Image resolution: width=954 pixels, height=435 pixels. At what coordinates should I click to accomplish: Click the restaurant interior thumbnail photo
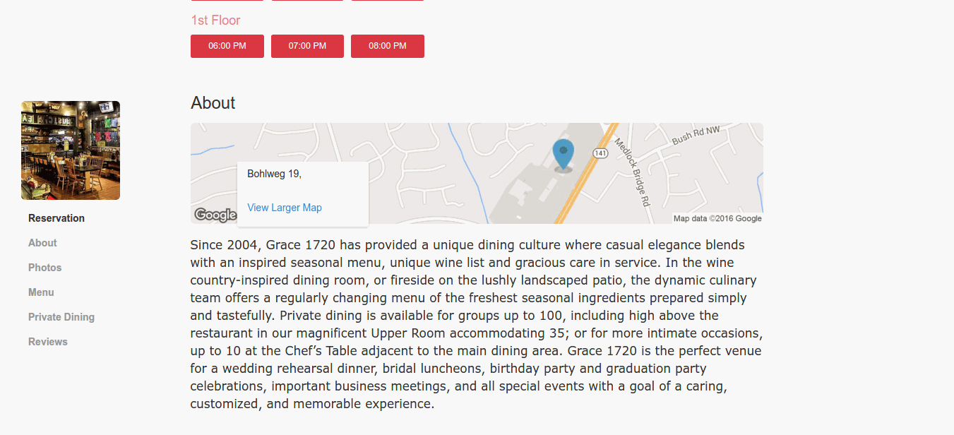pyautogui.click(x=71, y=150)
